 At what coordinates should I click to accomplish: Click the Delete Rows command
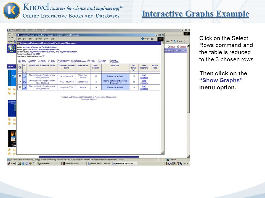[x=32, y=61]
